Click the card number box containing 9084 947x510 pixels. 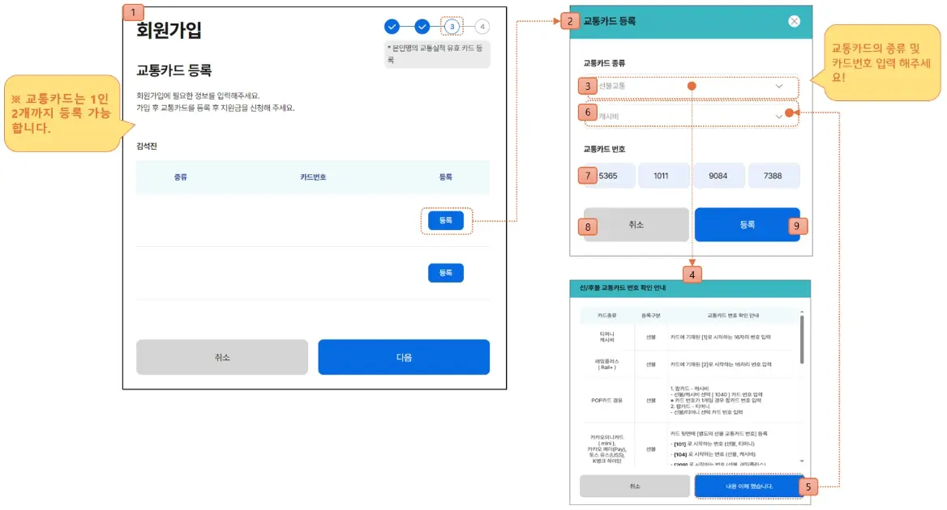tap(718, 176)
